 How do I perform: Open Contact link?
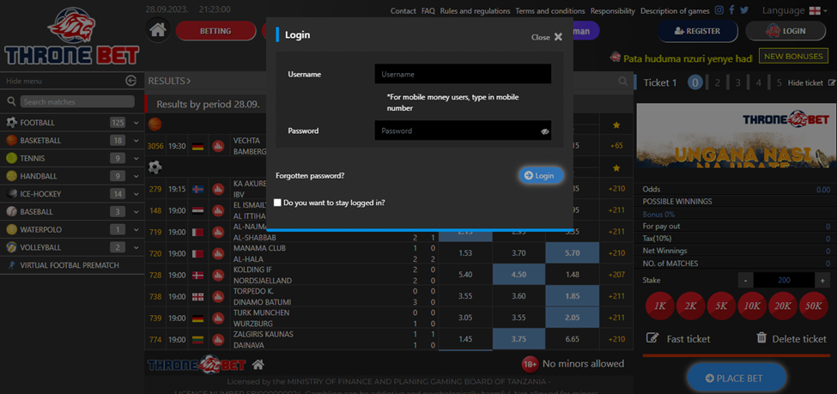tap(403, 10)
